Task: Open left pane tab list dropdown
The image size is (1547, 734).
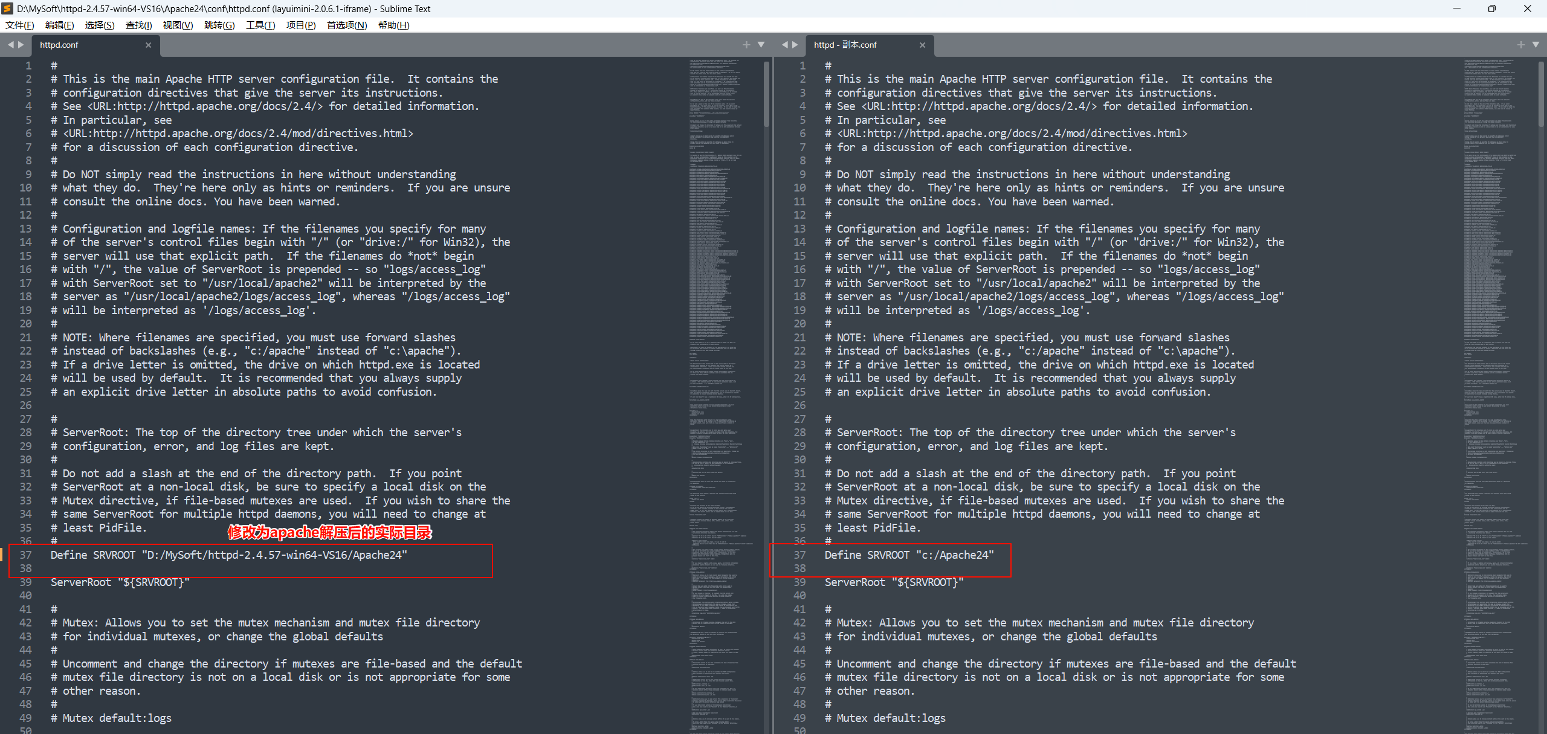Action: 761,45
